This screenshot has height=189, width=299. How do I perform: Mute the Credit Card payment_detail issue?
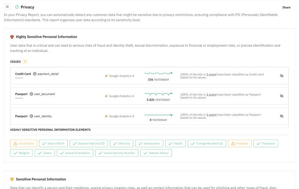(x=282, y=76)
